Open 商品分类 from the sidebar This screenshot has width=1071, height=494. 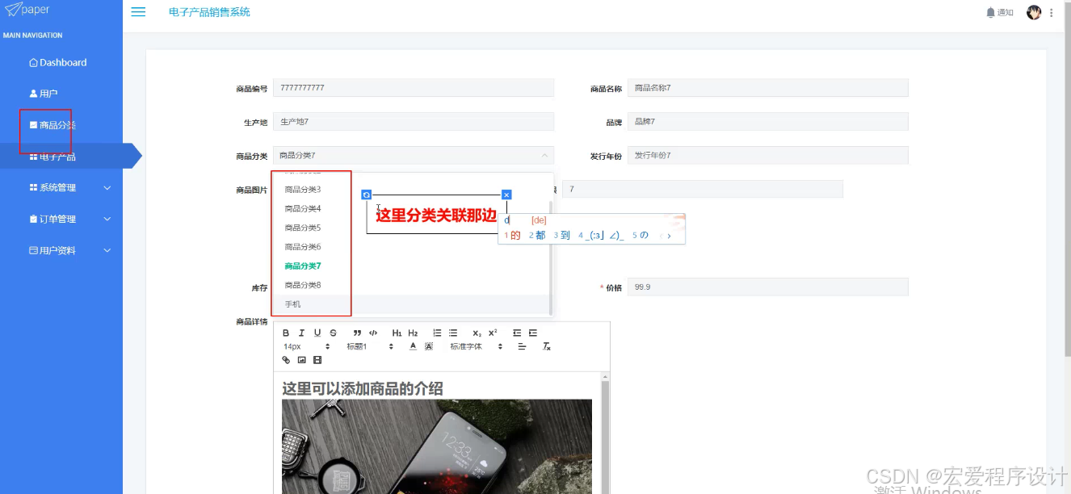pos(52,125)
